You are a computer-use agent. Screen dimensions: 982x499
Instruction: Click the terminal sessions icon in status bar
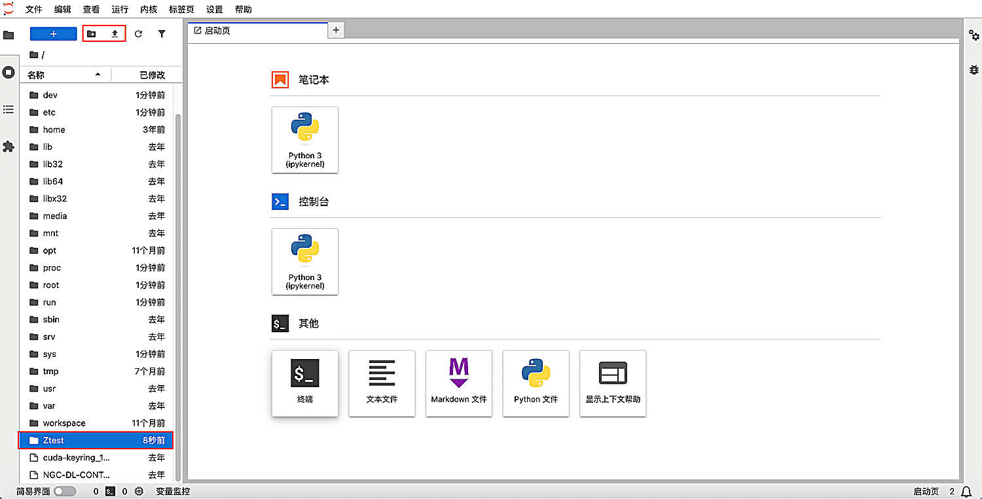tap(111, 491)
